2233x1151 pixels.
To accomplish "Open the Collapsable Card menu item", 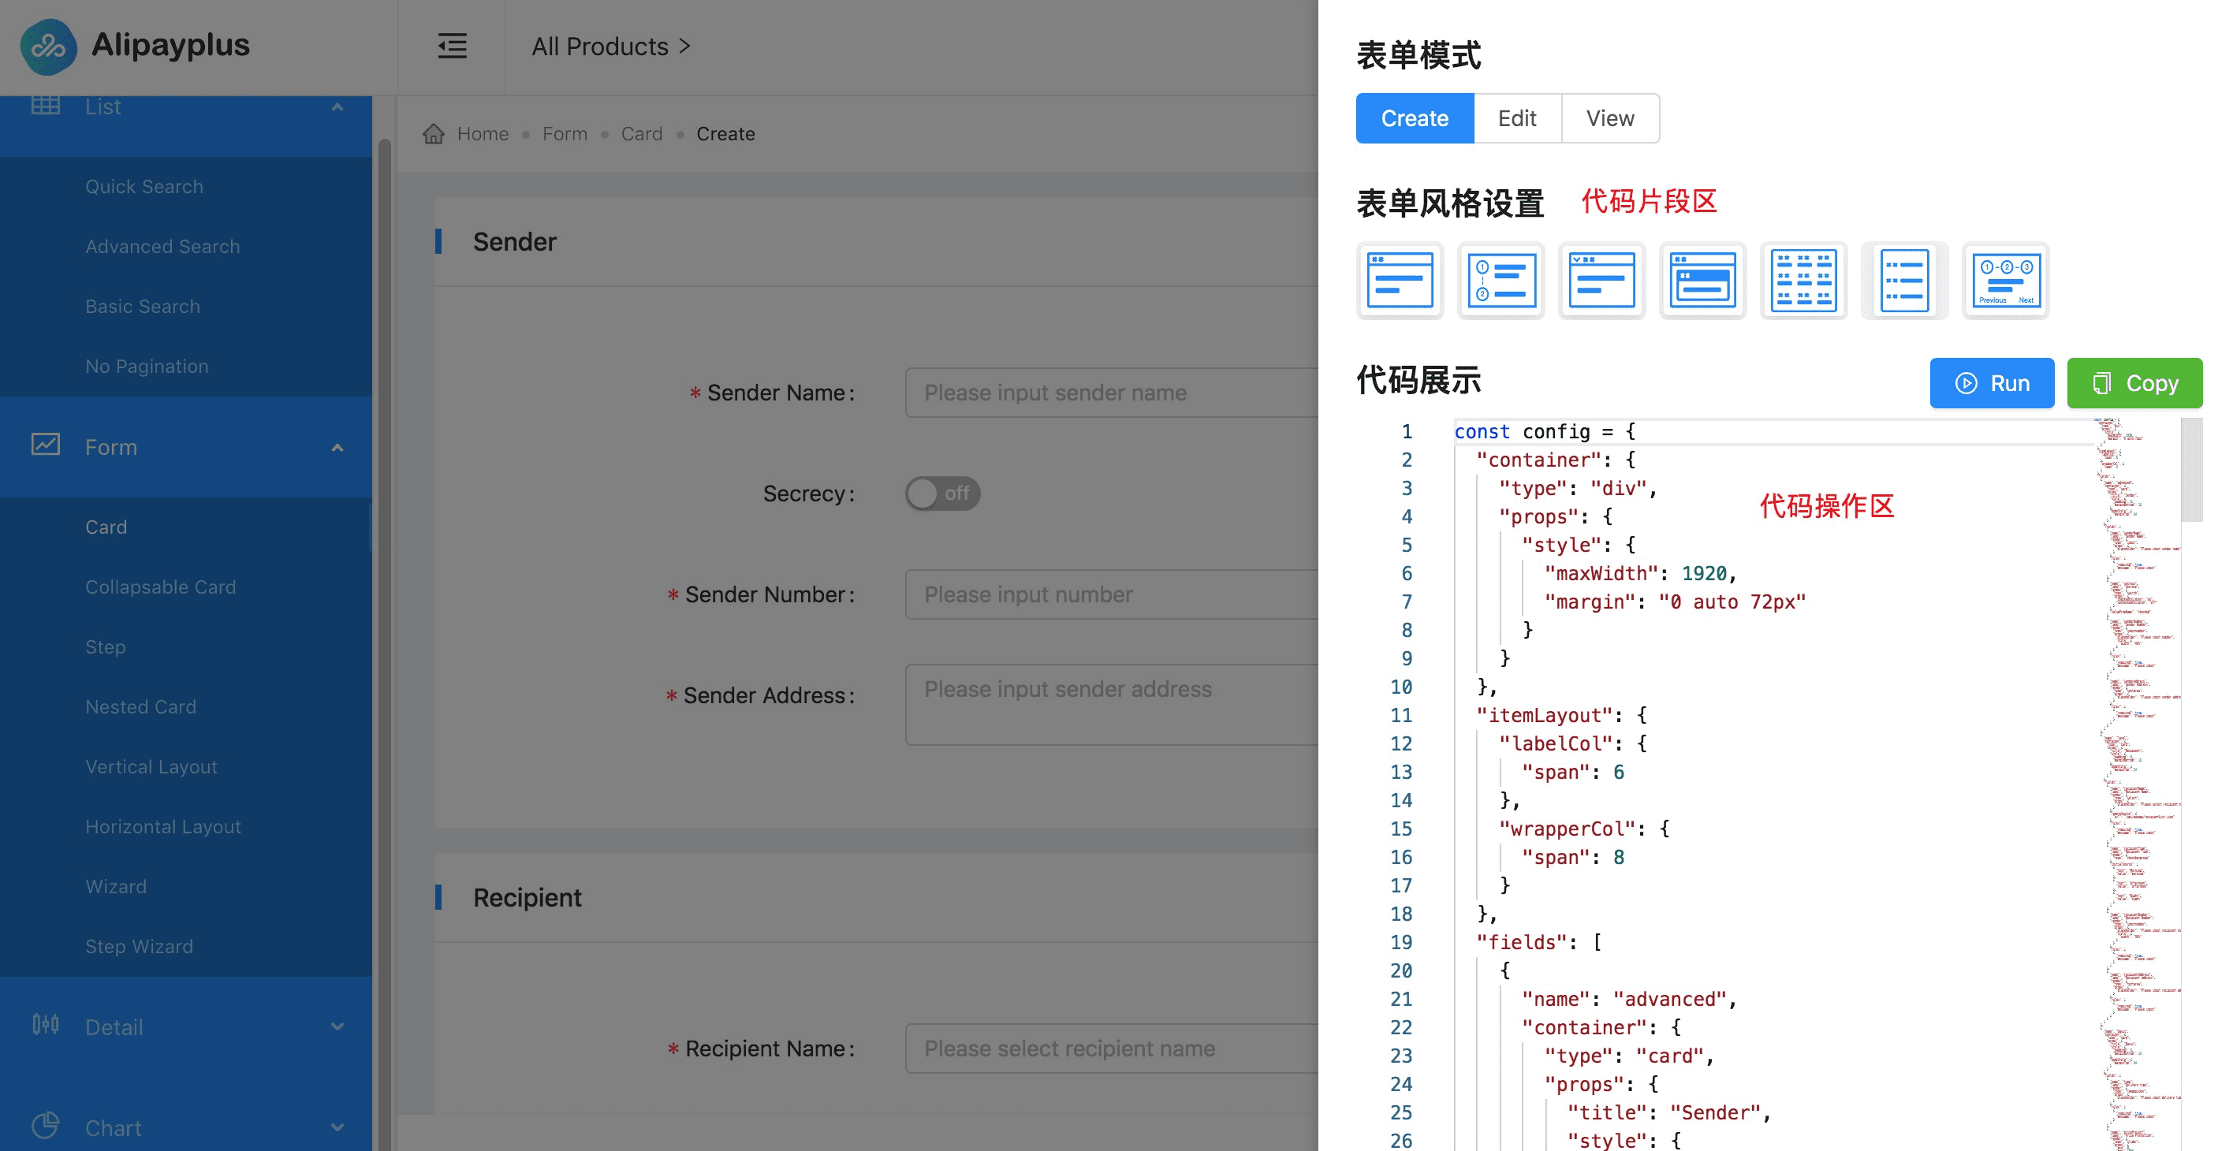I will [x=160, y=587].
